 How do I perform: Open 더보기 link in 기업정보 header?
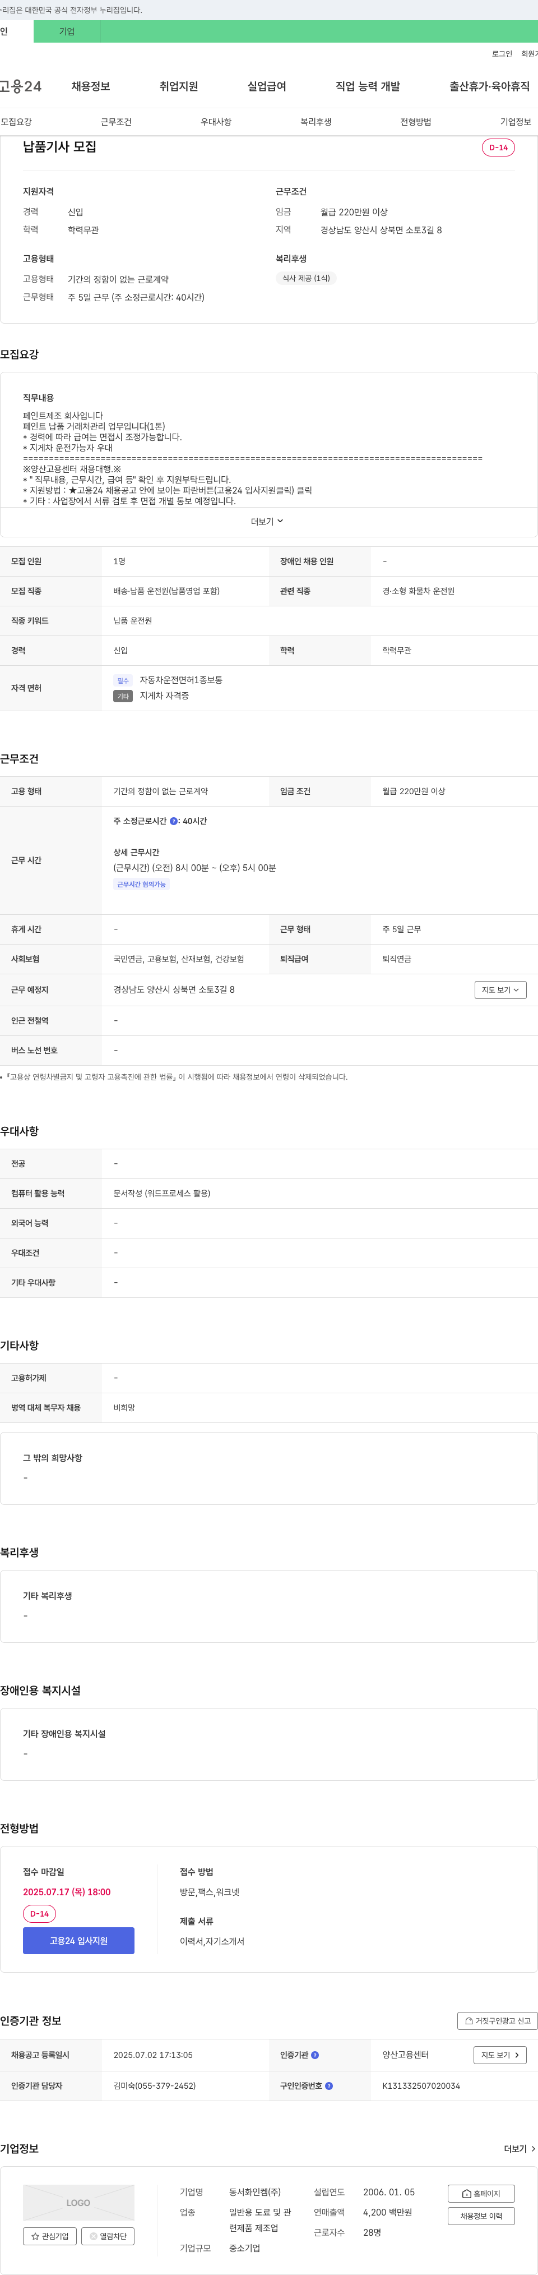point(520,2149)
